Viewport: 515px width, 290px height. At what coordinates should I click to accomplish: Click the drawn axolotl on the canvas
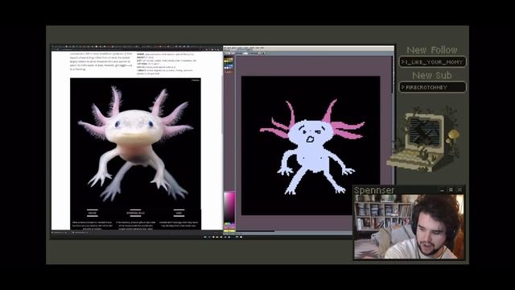[x=312, y=147]
